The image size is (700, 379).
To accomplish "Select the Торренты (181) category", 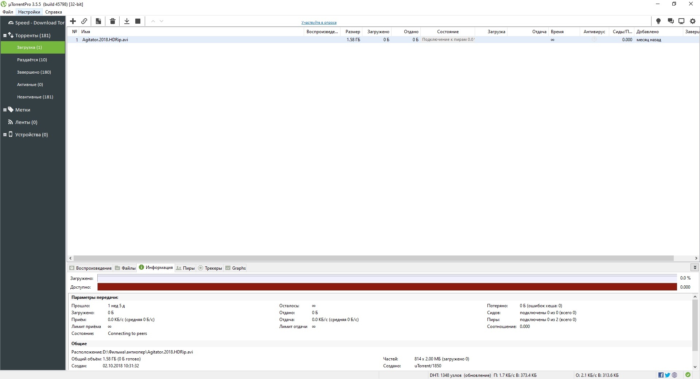I will [33, 35].
